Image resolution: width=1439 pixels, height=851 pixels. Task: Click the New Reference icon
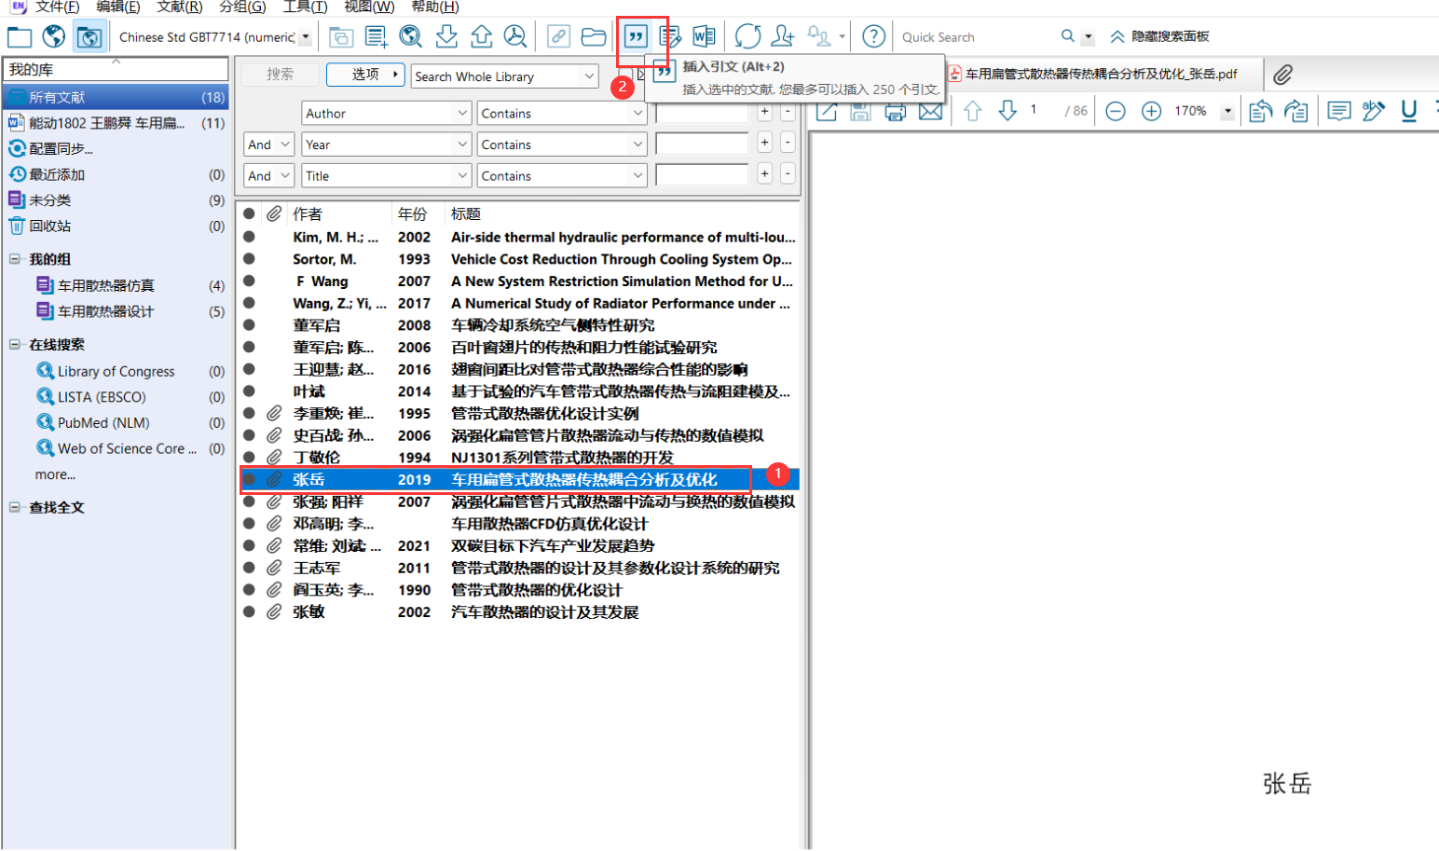point(377,37)
